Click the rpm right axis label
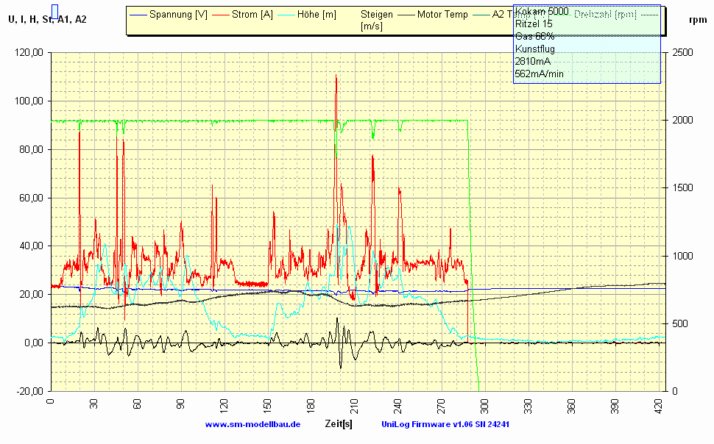 [697, 20]
